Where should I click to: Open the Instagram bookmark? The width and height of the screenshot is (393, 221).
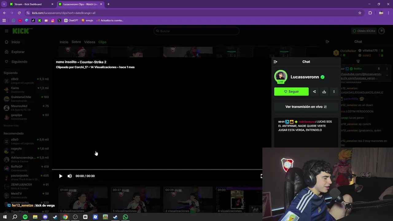53,21
